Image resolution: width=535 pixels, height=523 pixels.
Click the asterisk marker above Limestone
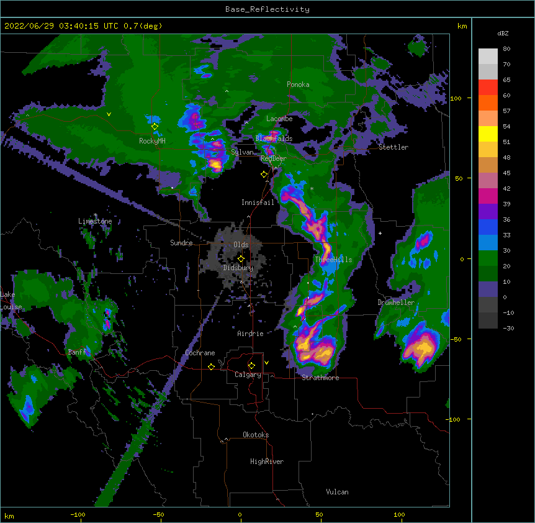(96, 215)
